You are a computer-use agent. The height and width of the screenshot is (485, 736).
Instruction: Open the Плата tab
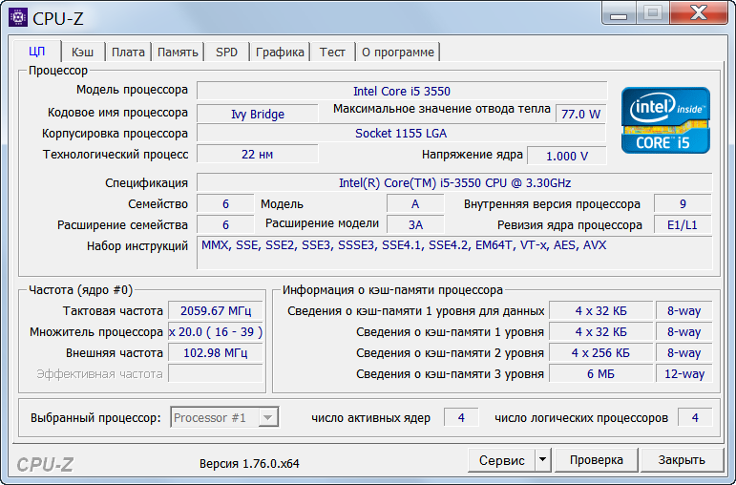128,53
